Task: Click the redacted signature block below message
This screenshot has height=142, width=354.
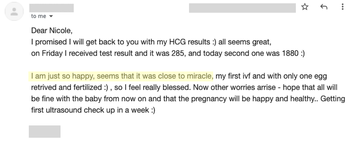Action: point(44,131)
